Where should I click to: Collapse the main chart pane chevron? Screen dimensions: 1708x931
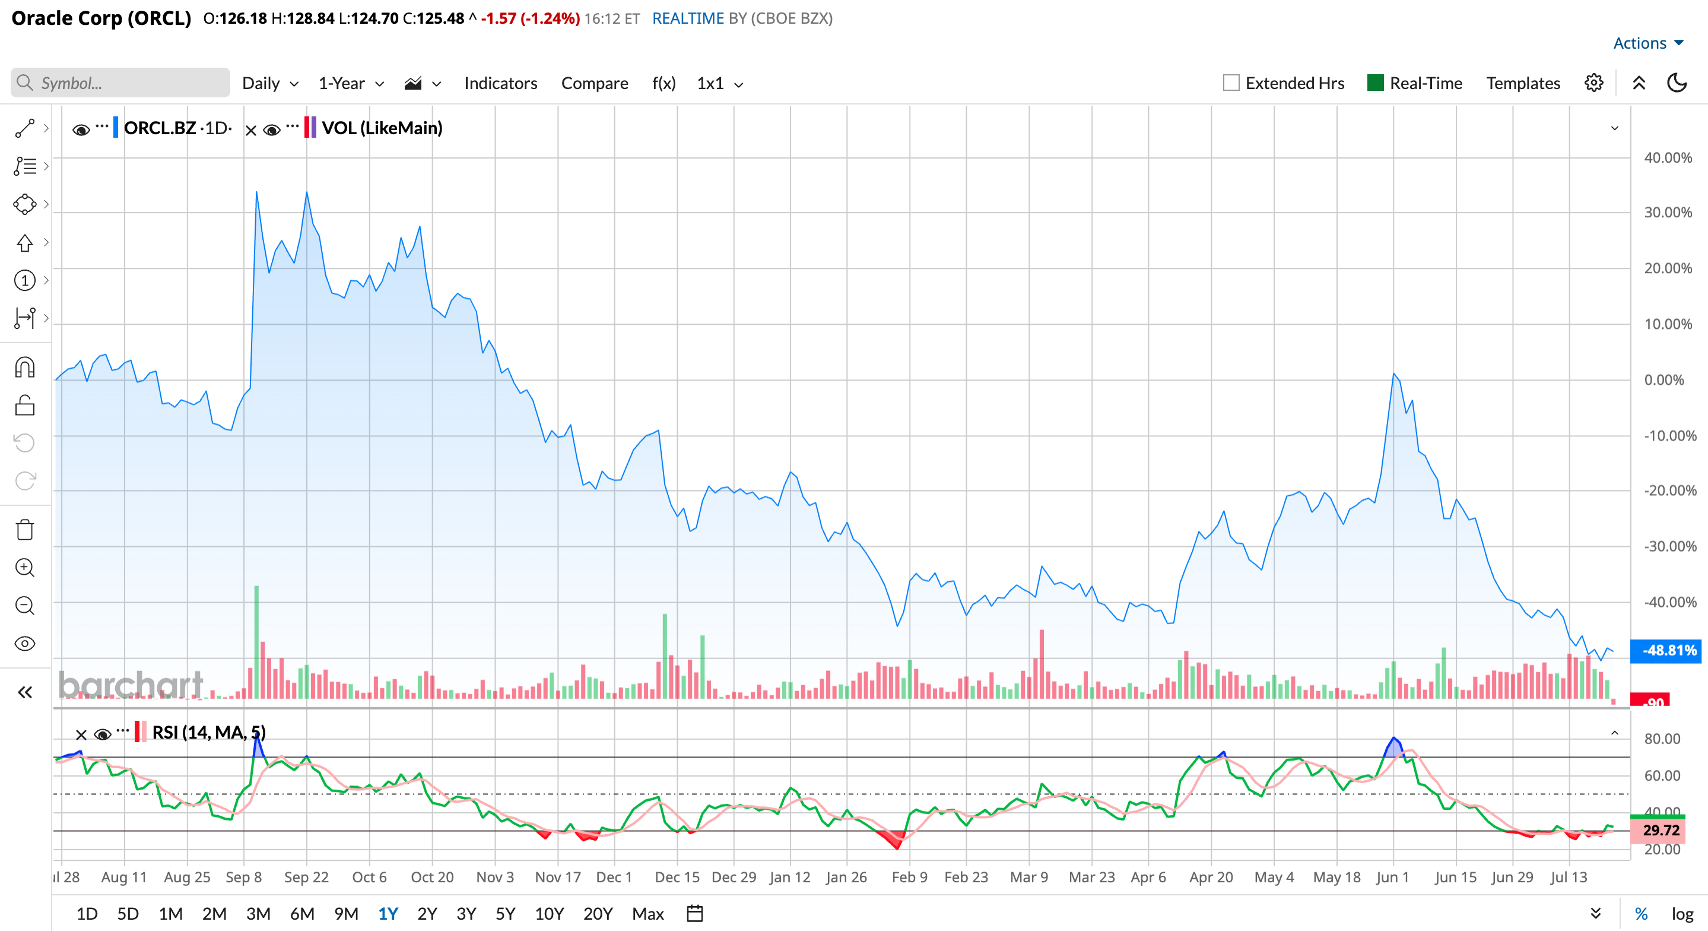1614,128
